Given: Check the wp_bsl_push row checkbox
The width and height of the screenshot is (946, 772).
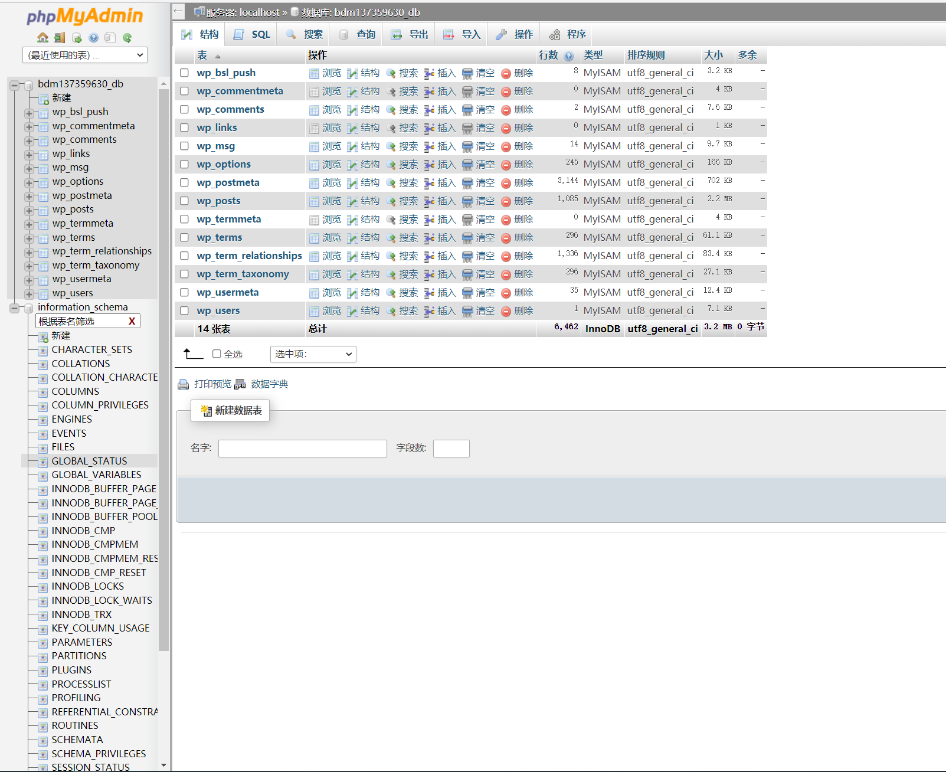Looking at the screenshot, I should 184,73.
